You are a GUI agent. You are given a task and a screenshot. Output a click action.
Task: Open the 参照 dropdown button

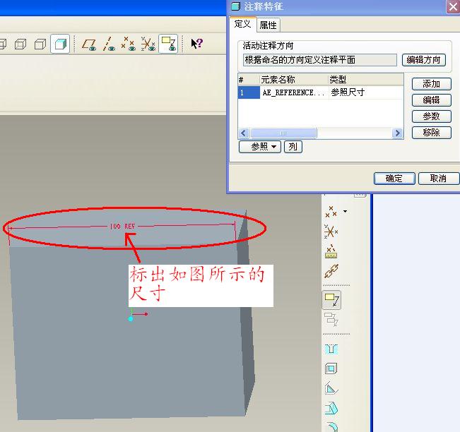260,147
